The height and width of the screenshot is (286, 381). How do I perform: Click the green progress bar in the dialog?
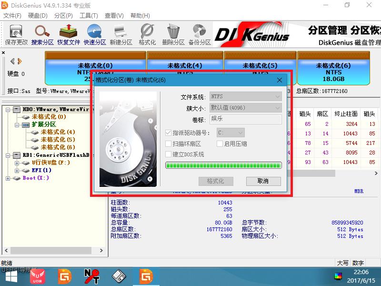tap(223, 165)
